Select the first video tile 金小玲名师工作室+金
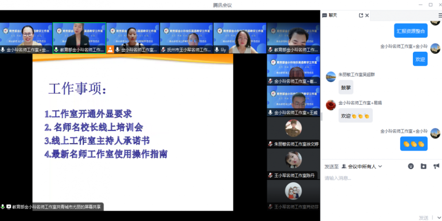 [x=26, y=38]
